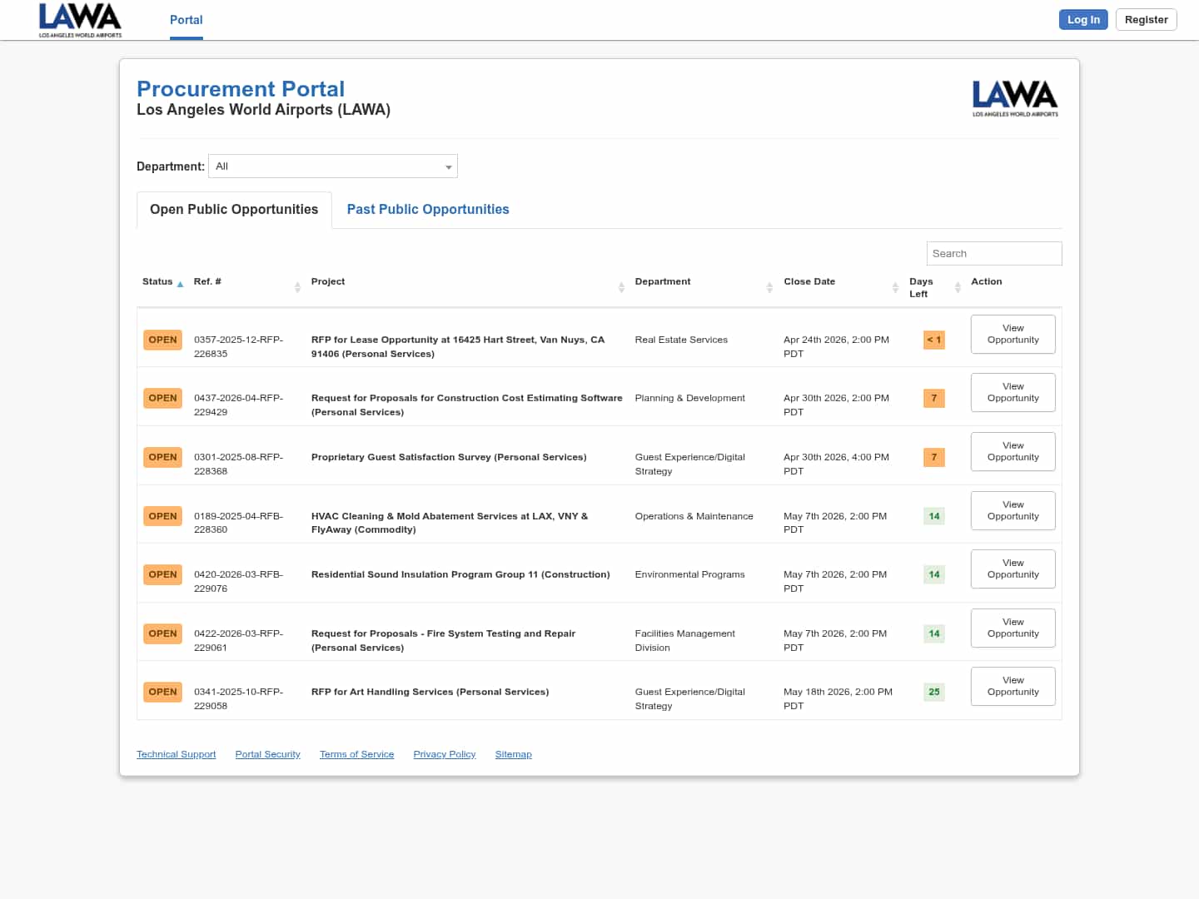Sort table by Status column arrow
This screenshot has height=899, width=1199.
click(x=180, y=284)
